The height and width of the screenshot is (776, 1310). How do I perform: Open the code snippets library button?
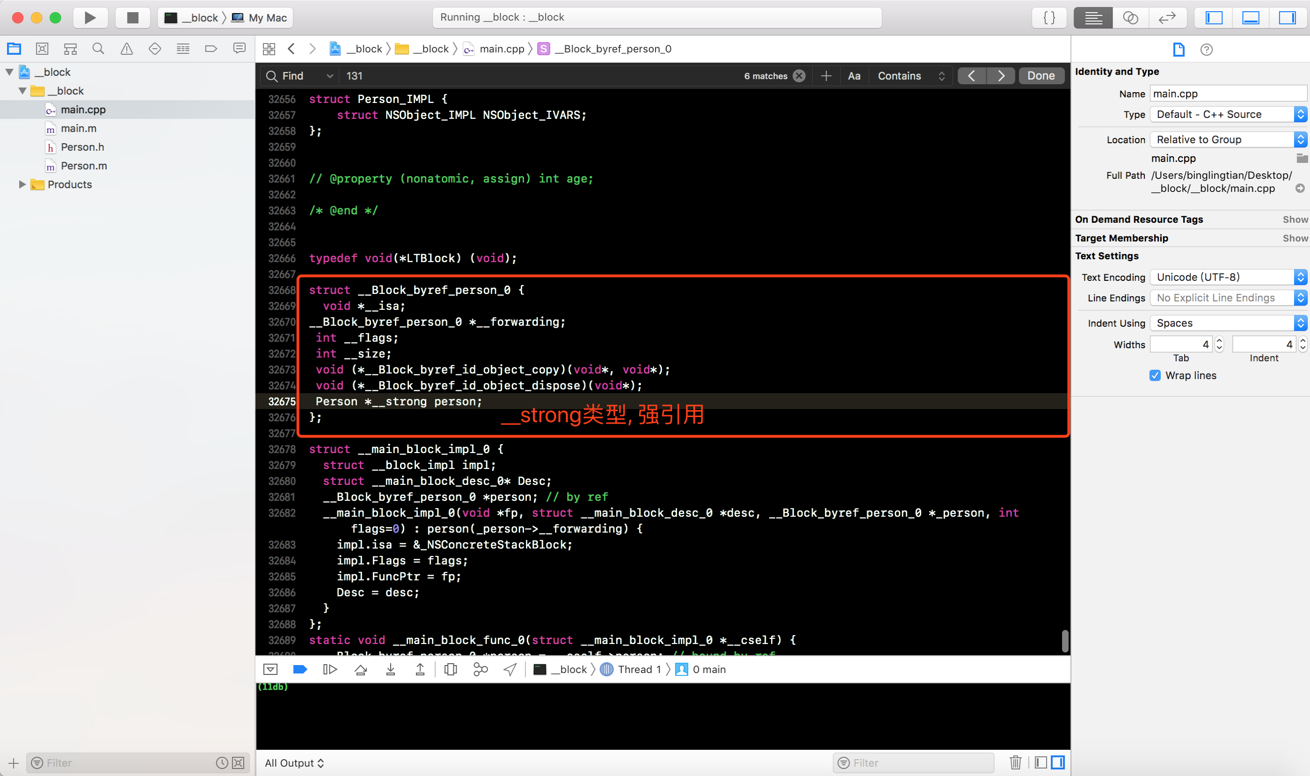pos(1048,18)
